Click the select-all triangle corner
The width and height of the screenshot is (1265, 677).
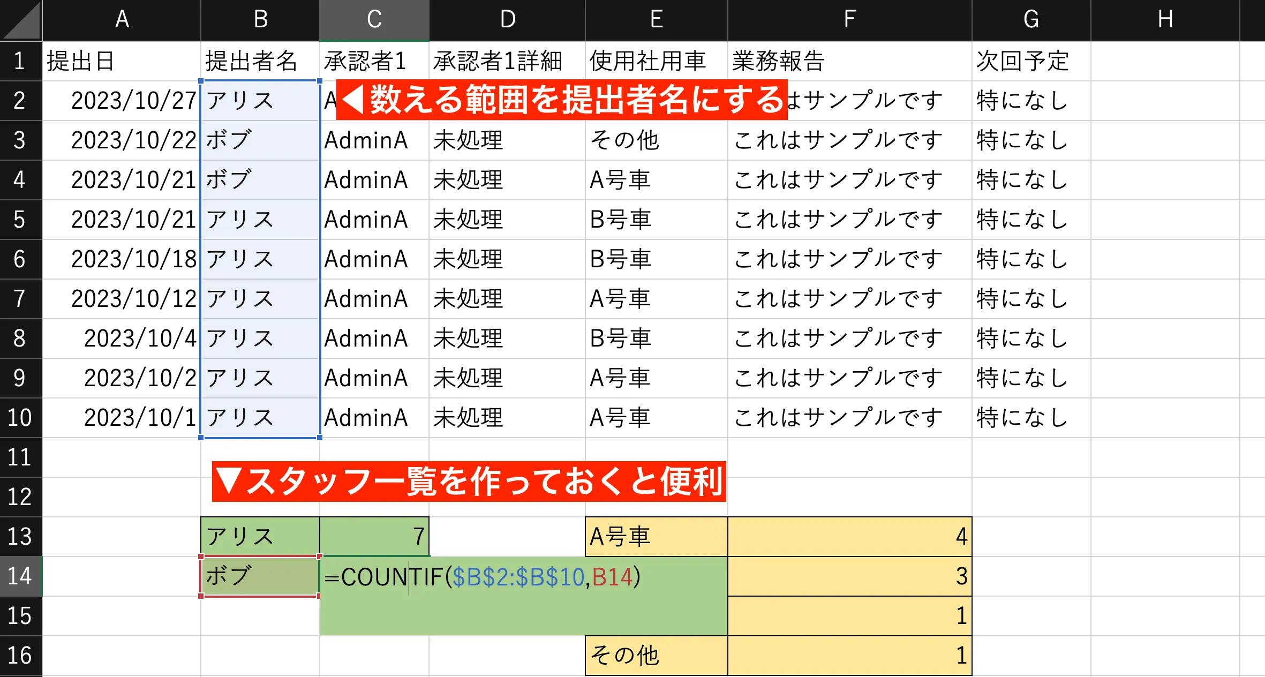pyautogui.click(x=20, y=20)
